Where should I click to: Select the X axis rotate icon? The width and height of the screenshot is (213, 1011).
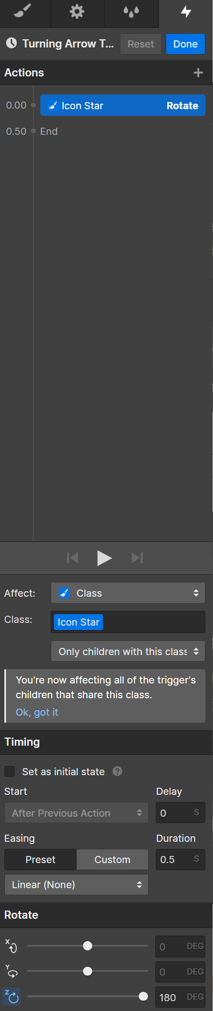point(11,945)
